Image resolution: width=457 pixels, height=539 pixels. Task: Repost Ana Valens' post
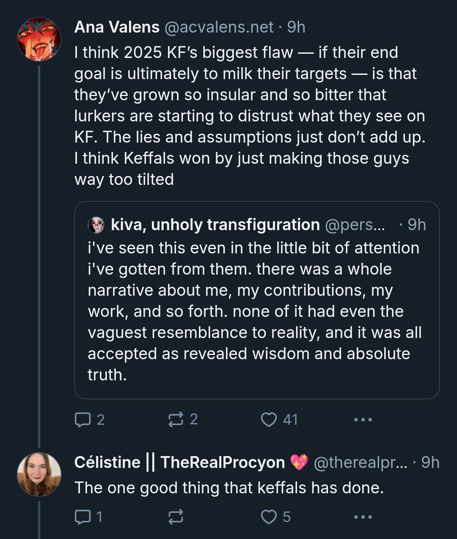pyautogui.click(x=176, y=420)
